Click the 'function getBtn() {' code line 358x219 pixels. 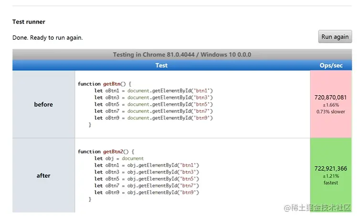(x=105, y=84)
